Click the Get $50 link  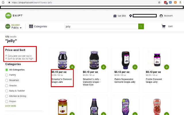[122, 16]
